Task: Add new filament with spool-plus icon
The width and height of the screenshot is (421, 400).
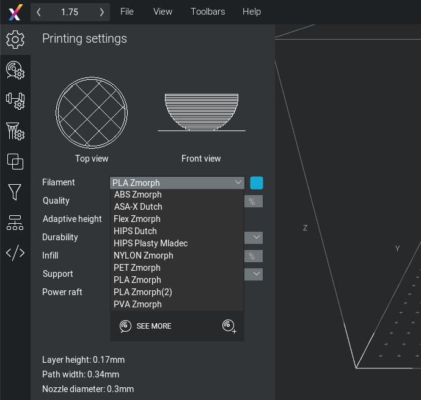Action: click(x=229, y=326)
